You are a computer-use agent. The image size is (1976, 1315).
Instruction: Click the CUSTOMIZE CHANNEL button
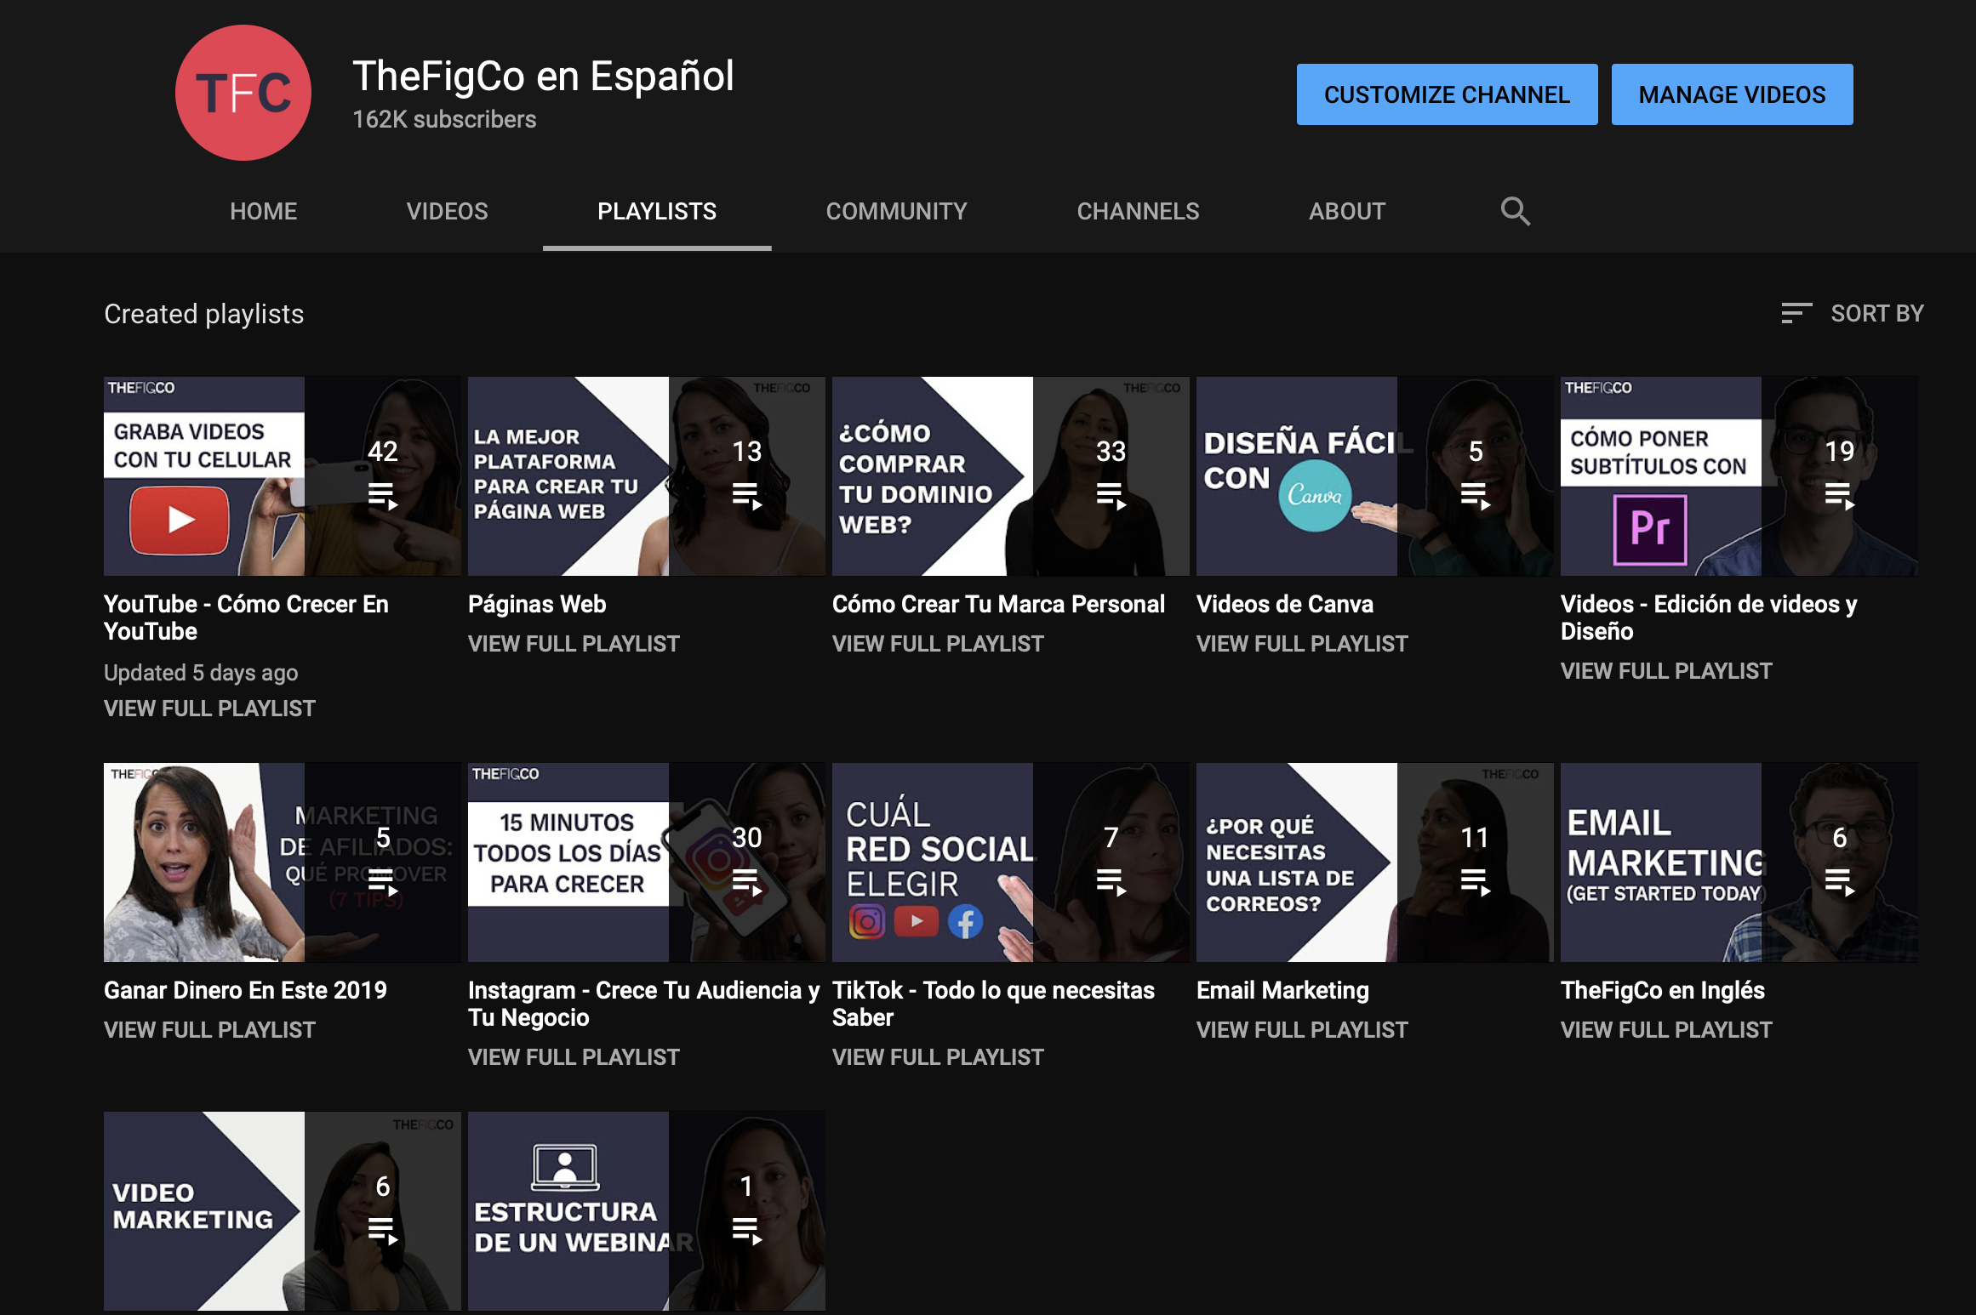pos(1447,94)
